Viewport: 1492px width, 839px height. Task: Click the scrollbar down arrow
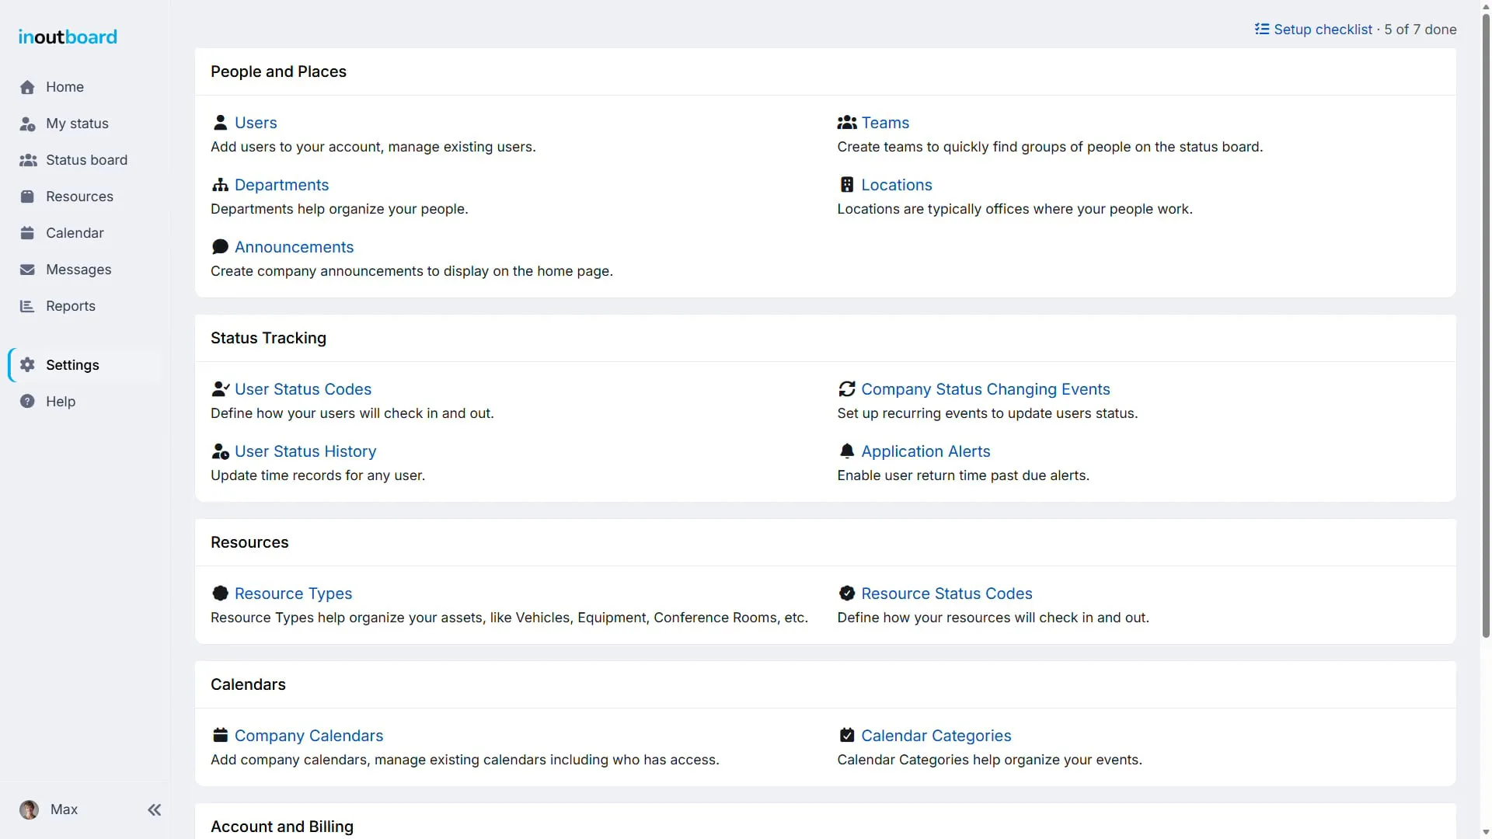[1486, 832]
